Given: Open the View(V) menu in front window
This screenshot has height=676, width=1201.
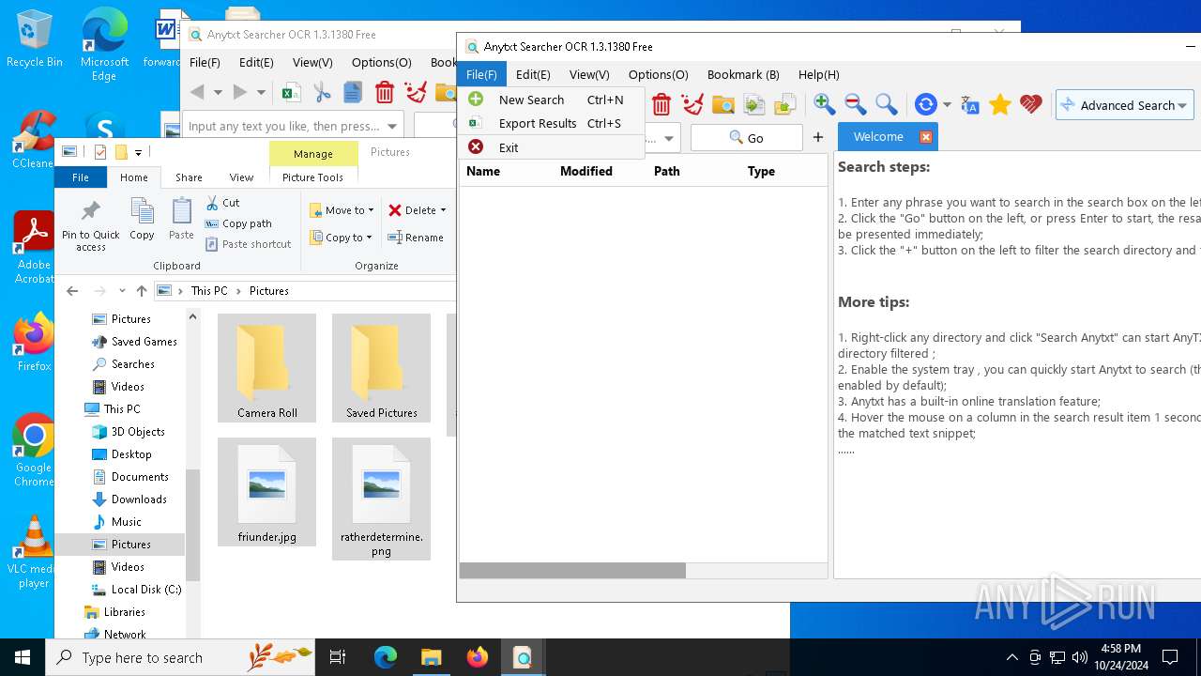Looking at the screenshot, I should (589, 74).
